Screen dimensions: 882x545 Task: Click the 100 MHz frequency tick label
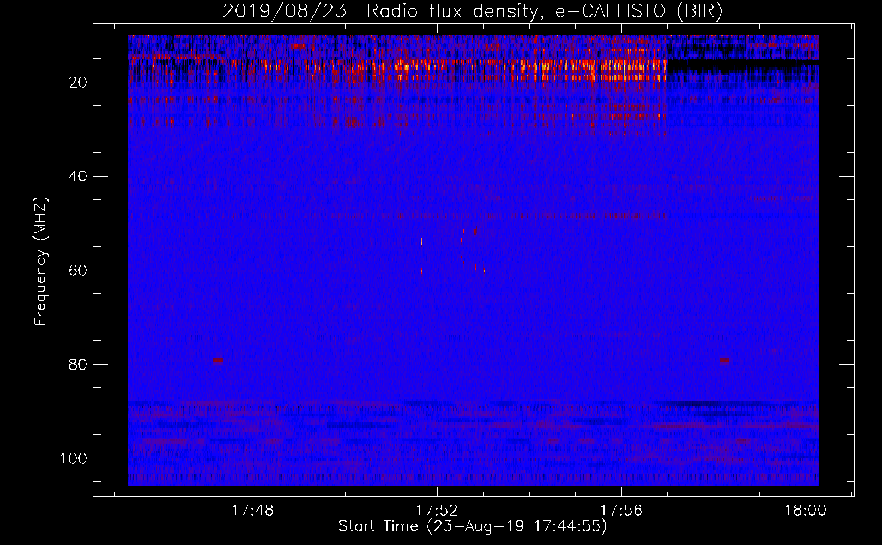tap(74, 458)
